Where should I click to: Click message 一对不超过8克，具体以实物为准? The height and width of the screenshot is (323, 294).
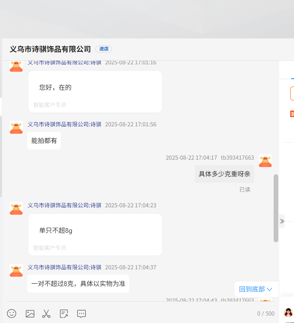[x=78, y=284]
